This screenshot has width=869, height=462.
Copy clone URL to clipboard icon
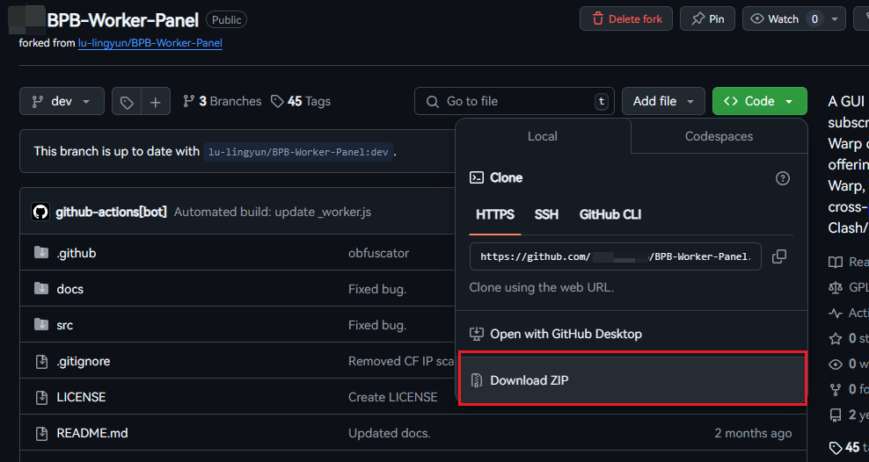(x=779, y=256)
